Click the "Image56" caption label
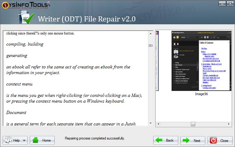This screenshot has height=147, width=235. [201, 94]
